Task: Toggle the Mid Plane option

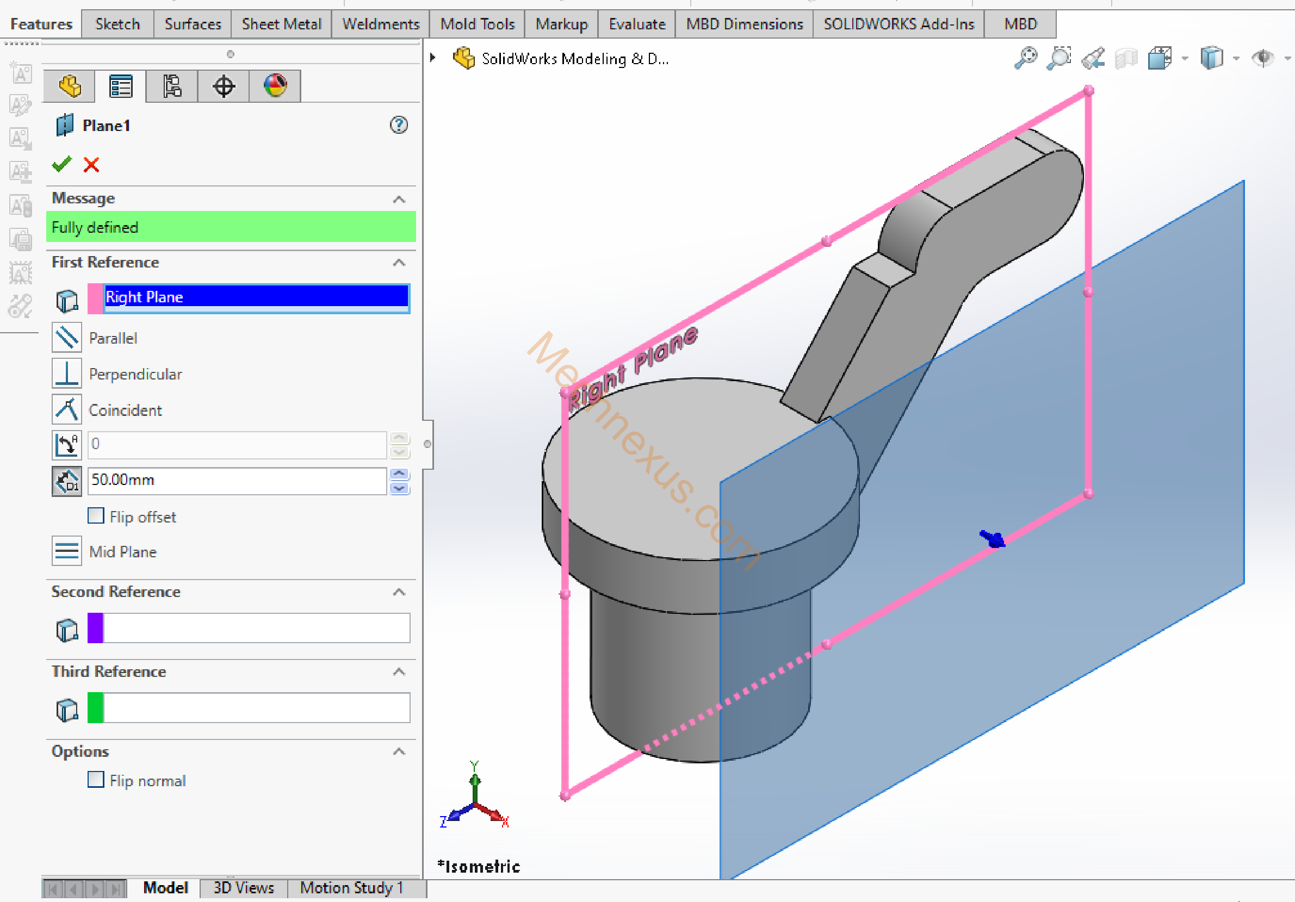Action: coord(66,551)
